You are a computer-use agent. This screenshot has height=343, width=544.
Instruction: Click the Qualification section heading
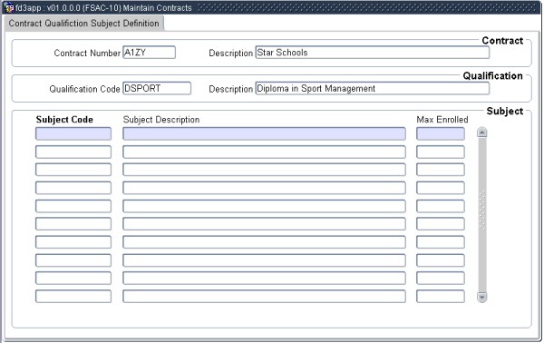click(493, 75)
